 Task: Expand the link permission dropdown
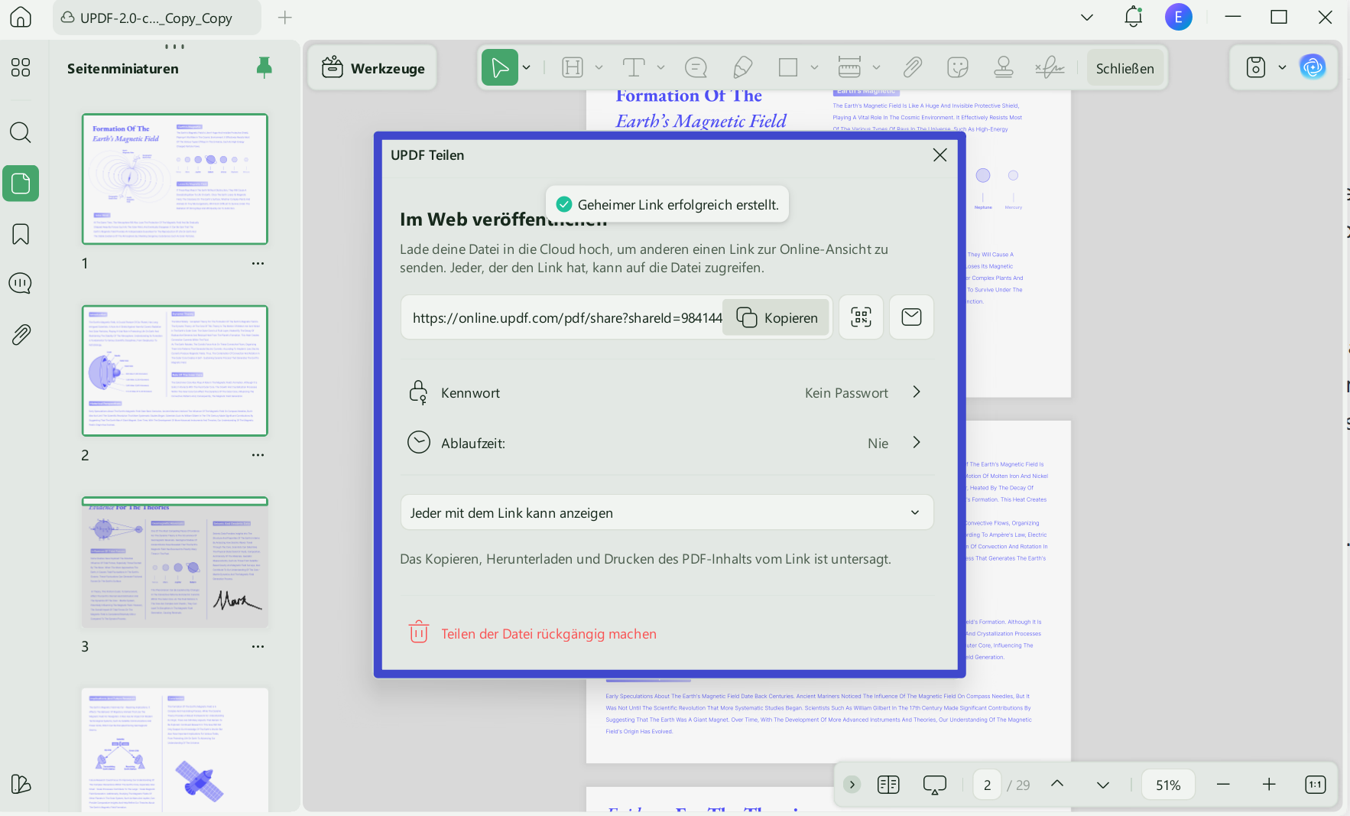tap(667, 512)
